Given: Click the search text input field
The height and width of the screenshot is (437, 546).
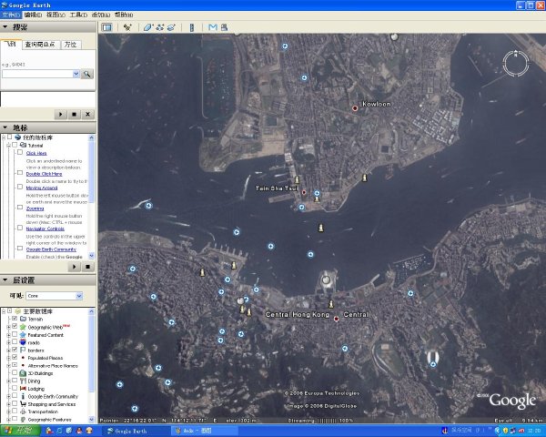Looking at the screenshot, I should tap(37, 74).
